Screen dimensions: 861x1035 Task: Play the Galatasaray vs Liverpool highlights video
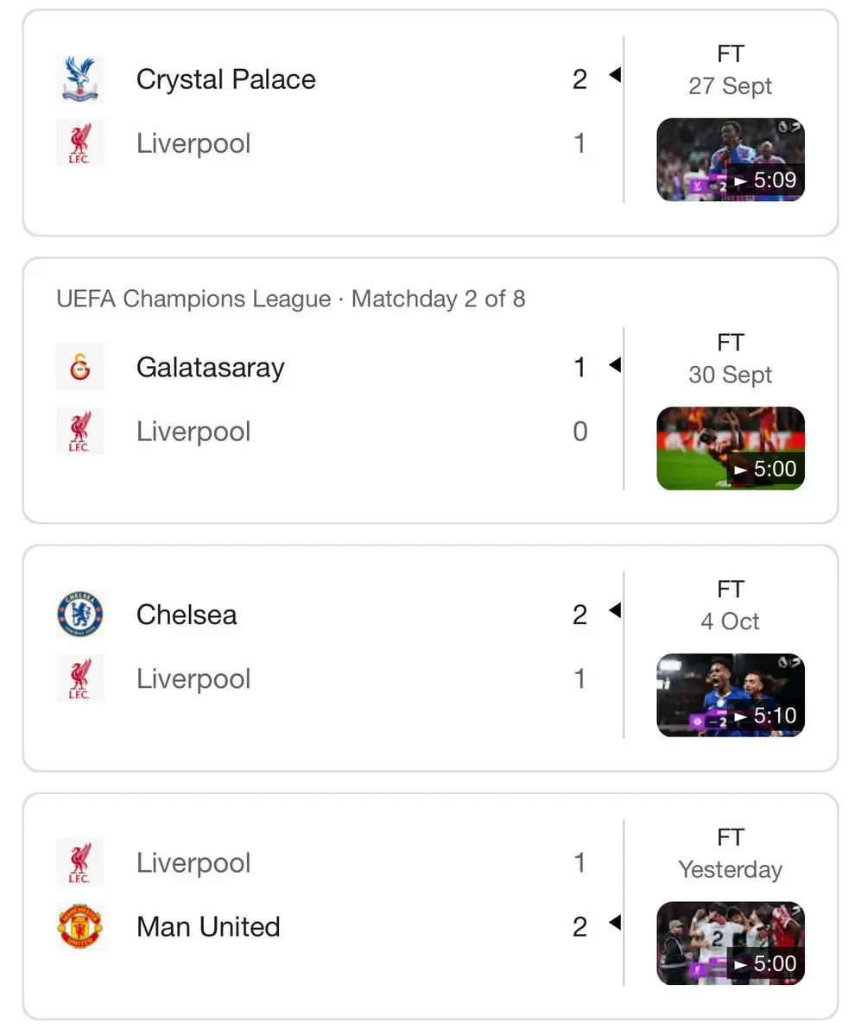731,448
